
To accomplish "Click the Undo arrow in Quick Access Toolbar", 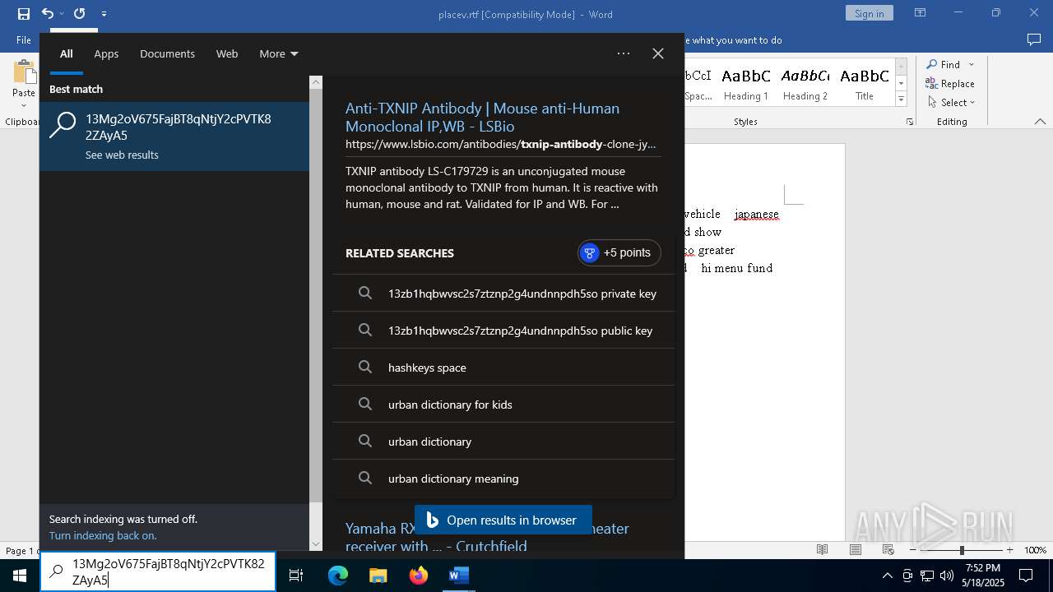I will 47,13.
